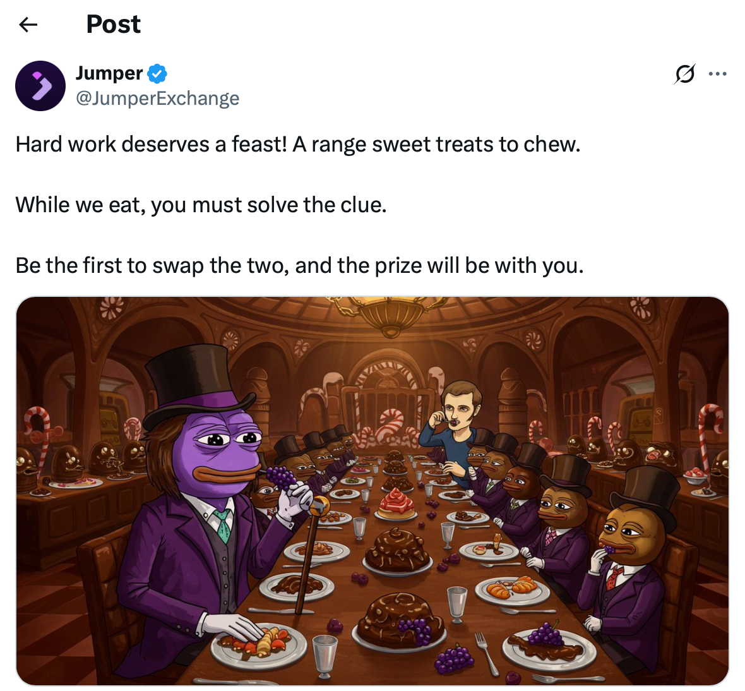Click the green tie on the purple frog
745x691 pixels.
(222, 526)
